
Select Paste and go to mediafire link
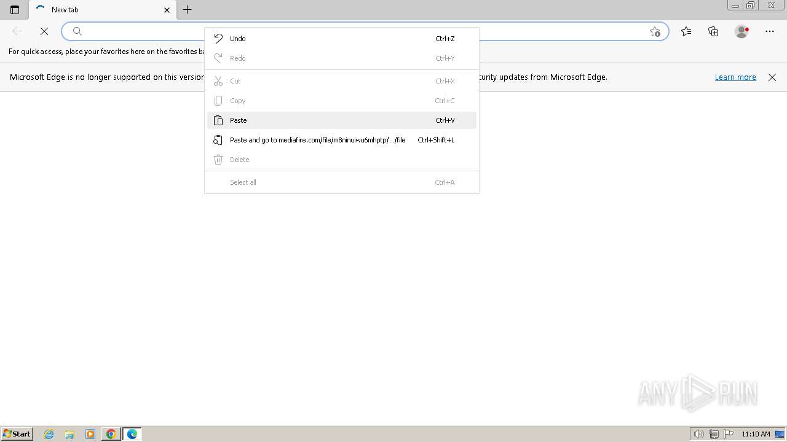pos(342,140)
